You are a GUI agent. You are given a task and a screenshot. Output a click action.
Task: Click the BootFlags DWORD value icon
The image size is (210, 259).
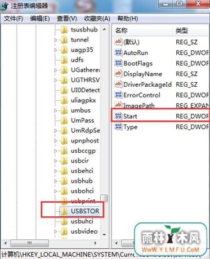tap(118, 63)
